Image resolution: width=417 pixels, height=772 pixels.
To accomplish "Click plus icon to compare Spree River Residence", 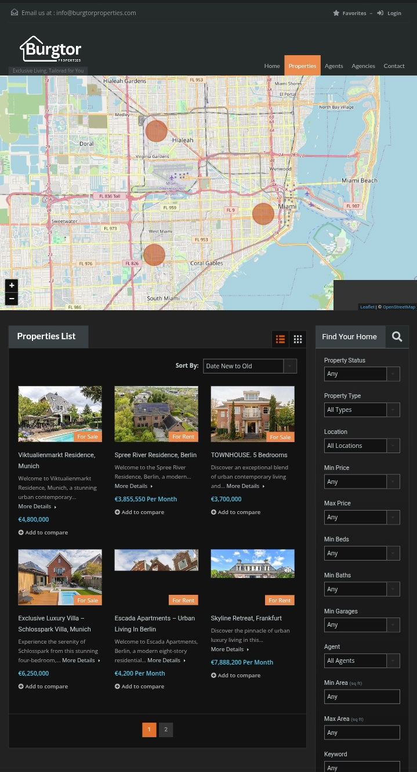I will coord(117,512).
